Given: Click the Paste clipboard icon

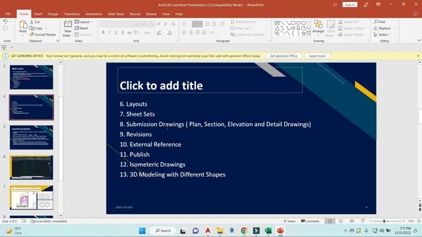Looking at the screenshot, I should tap(23, 24).
